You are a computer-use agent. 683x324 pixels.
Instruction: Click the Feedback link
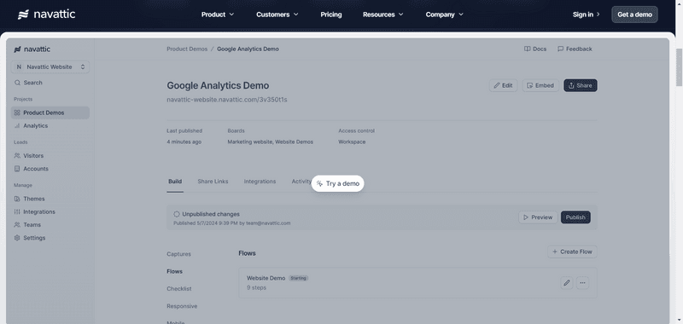[x=575, y=49]
